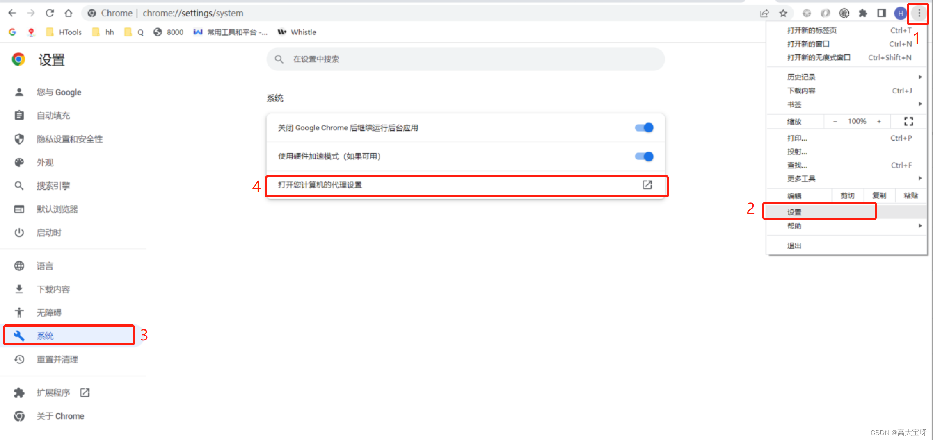Screen dimensions: 933x440
Task: Click 复制 in edit row
Action: pyautogui.click(x=879, y=195)
